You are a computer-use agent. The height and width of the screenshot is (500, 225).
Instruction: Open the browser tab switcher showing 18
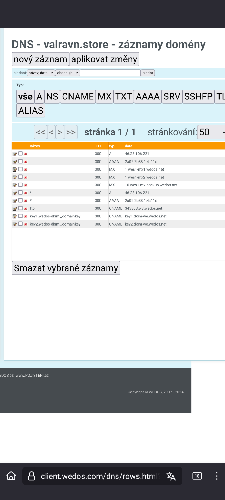(197, 476)
